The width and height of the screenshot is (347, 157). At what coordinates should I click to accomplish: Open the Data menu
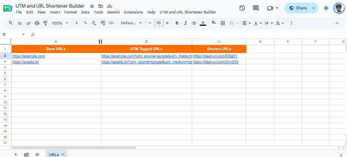coord(85,12)
